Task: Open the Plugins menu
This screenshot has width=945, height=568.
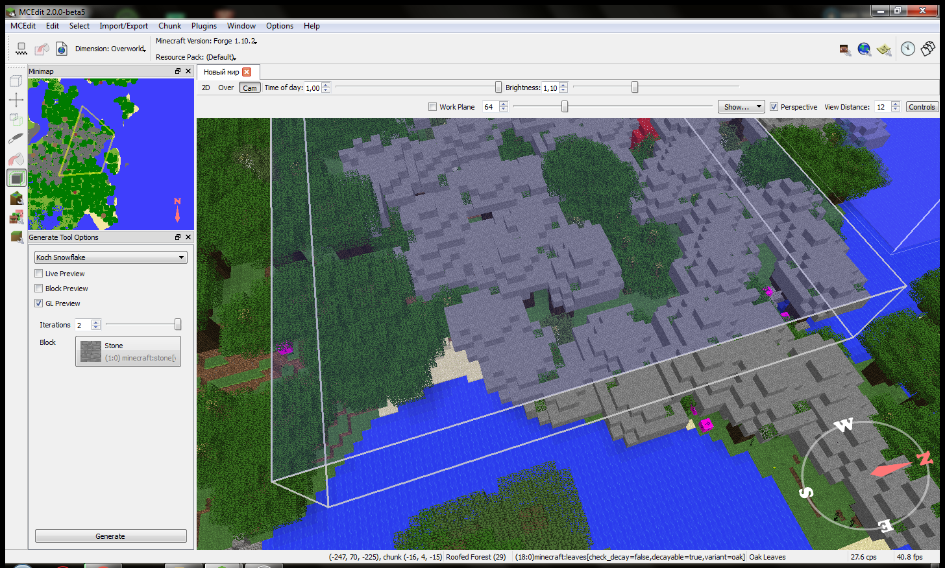Action: pos(204,26)
